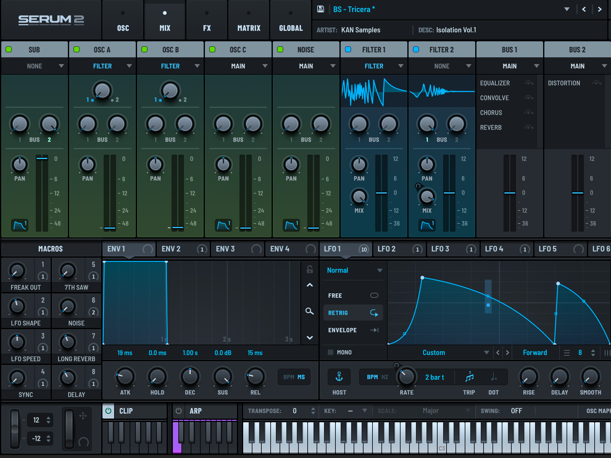Click the envelope lock icon
611x458 pixels.
[310, 269]
